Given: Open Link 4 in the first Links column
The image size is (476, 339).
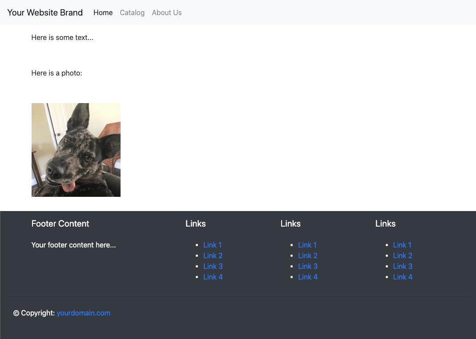Looking at the screenshot, I should click(x=213, y=277).
